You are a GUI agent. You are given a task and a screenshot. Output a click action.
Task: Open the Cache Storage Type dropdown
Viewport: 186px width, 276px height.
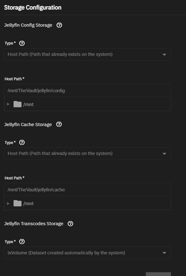tap(88, 153)
